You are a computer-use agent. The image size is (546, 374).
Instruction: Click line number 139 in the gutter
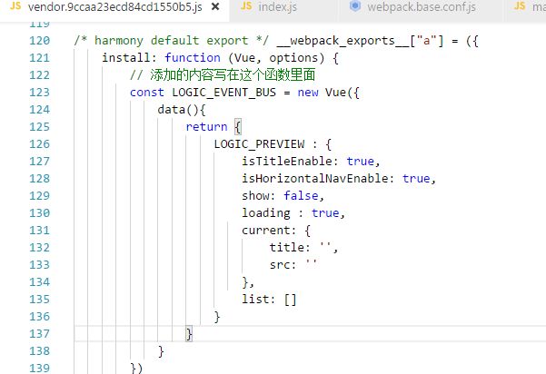(x=40, y=368)
